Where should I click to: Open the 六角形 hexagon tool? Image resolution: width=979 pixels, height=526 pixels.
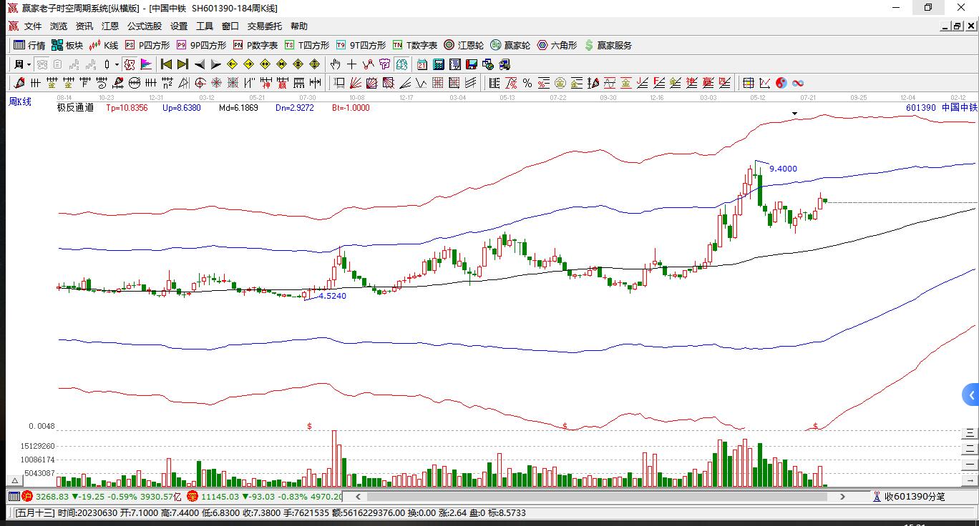click(x=557, y=45)
